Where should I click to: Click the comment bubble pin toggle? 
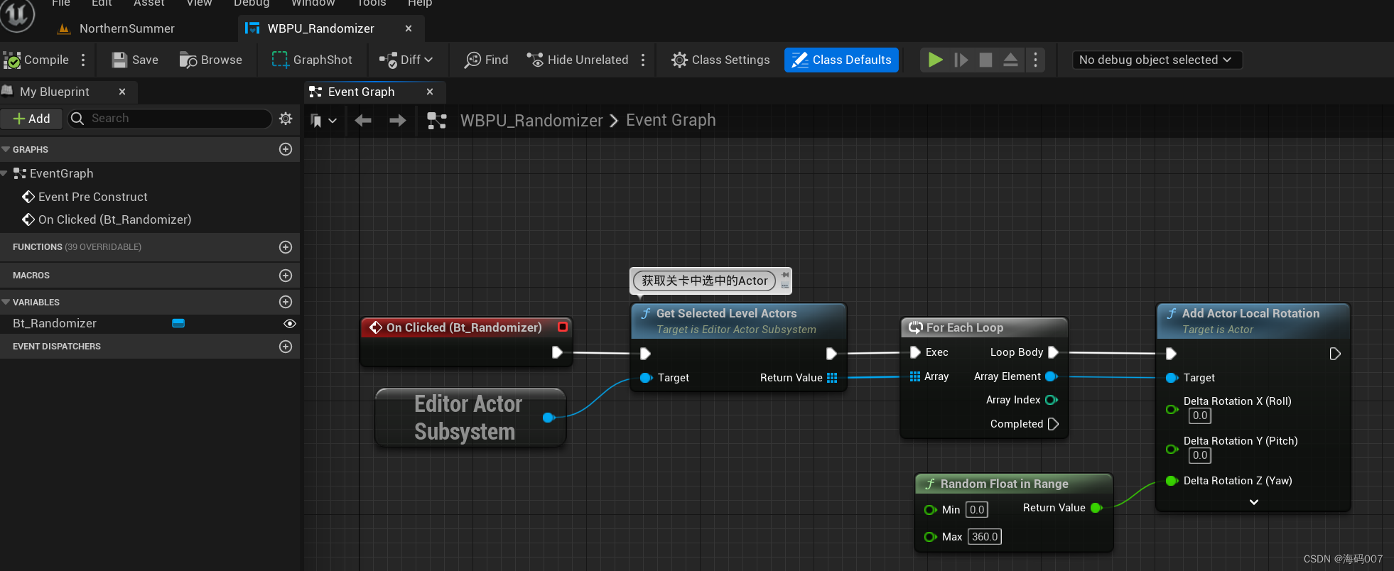784,274
